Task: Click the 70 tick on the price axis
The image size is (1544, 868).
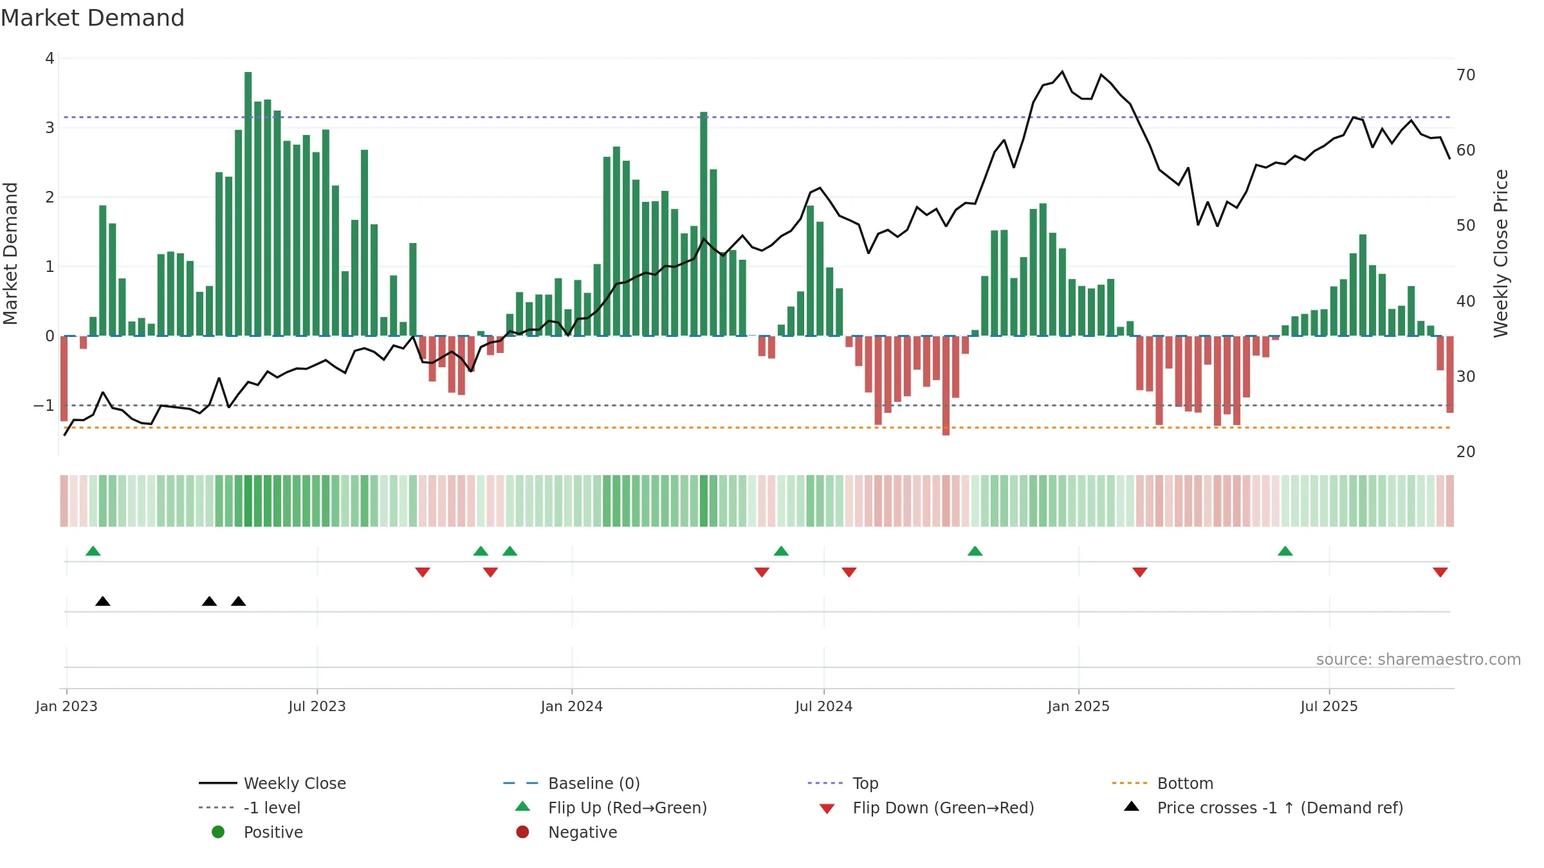Action: [1466, 75]
